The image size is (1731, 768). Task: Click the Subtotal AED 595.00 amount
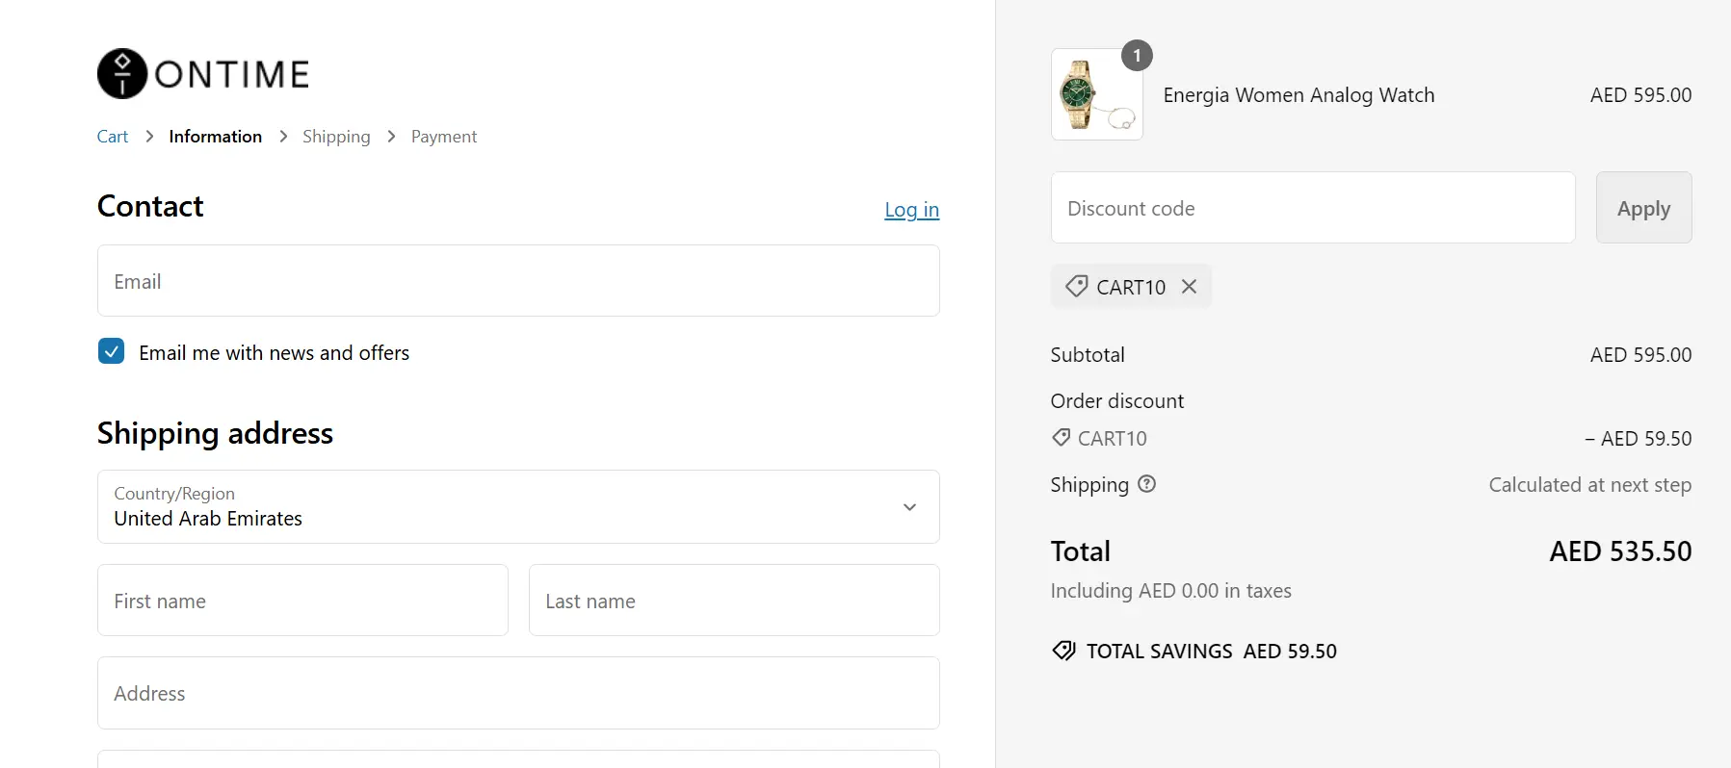(x=1640, y=355)
